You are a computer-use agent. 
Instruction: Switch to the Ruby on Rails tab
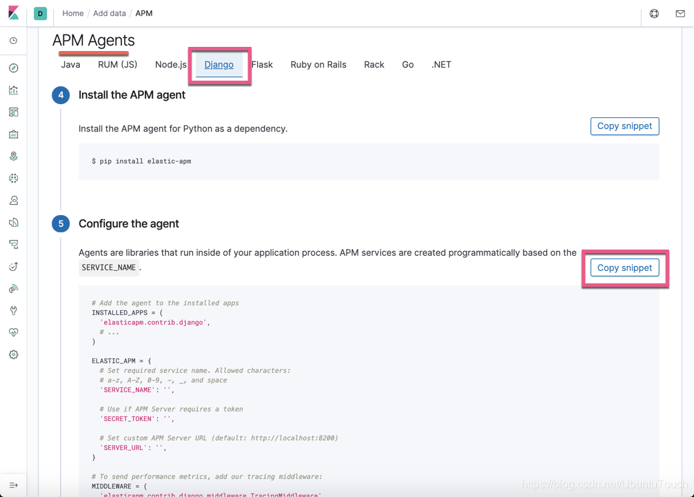coord(318,65)
